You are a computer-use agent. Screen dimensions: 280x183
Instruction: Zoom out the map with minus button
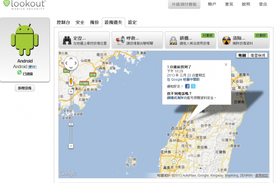coord(71,146)
